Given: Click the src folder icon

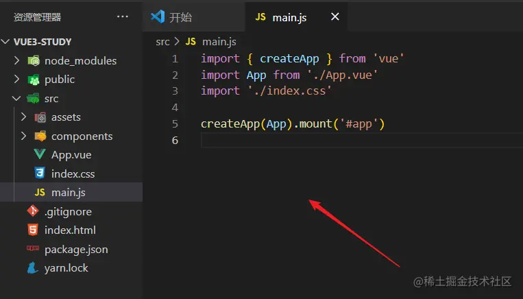Looking at the screenshot, I should pyautogui.click(x=33, y=99).
